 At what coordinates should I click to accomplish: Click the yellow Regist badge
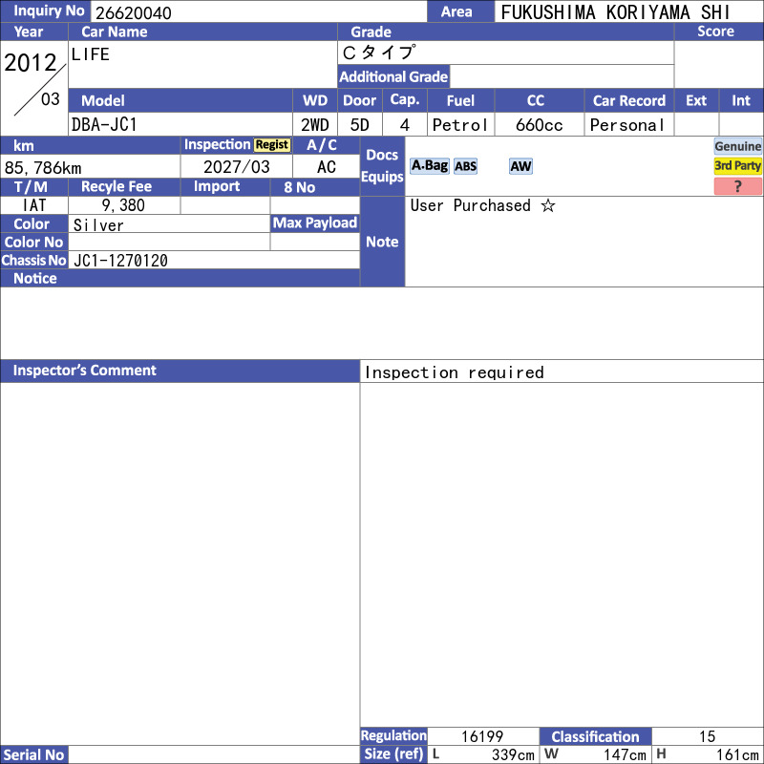[272, 145]
